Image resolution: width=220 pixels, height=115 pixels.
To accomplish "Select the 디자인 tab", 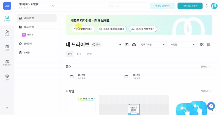I will click(89, 54).
